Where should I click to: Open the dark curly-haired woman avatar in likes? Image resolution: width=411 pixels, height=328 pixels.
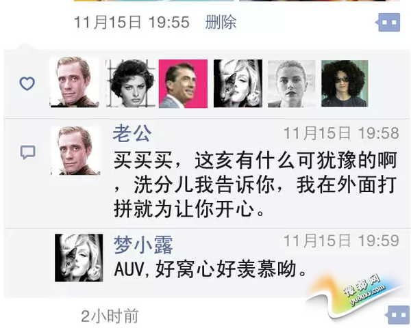(131, 83)
